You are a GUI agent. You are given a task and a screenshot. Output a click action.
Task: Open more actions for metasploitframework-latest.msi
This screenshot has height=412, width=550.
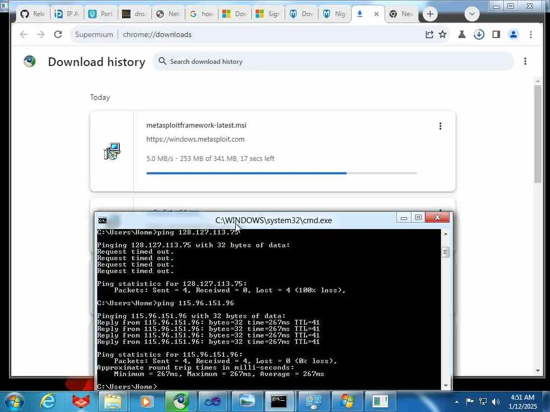tap(440, 126)
